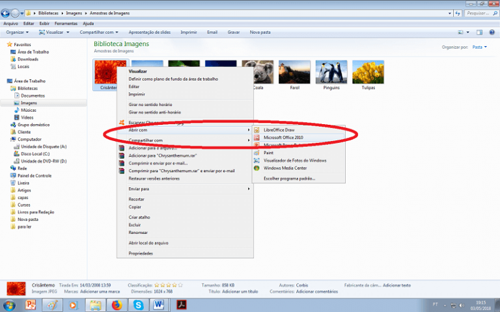Click Renomear in the context menu
The height and width of the screenshot is (312, 500).
pyautogui.click(x=138, y=232)
